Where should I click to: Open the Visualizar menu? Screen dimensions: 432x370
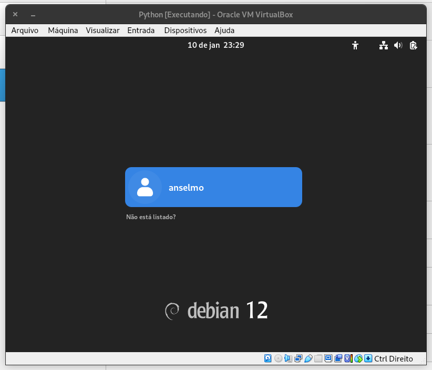pos(102,30)
